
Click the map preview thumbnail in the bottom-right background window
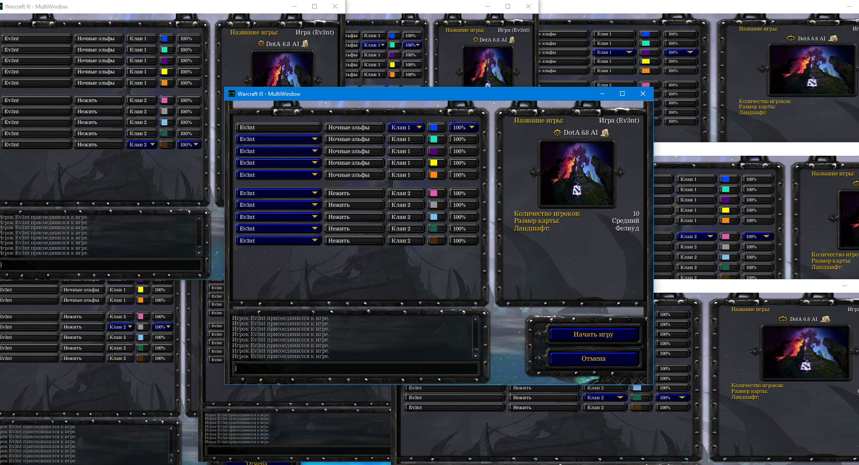coord(805,352)
